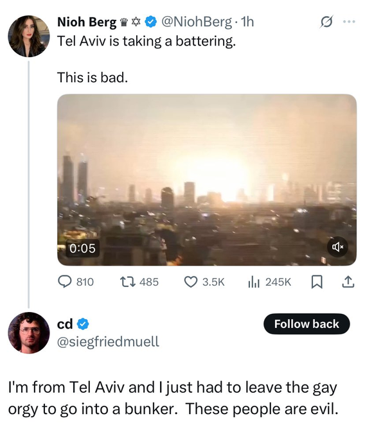Open the @NiohBerg handle link

pos(196,22)
